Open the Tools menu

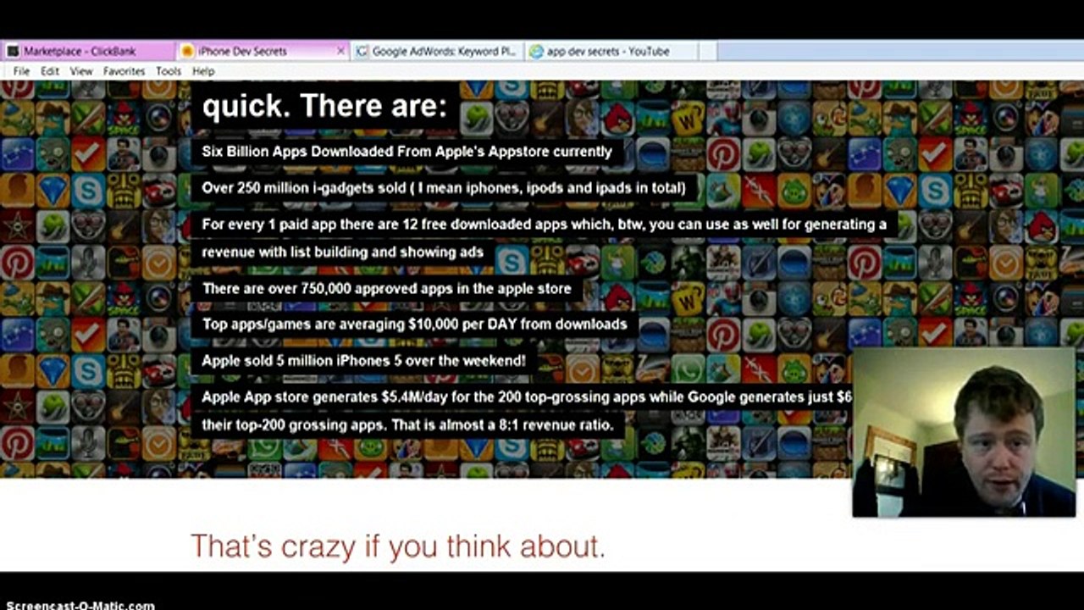[169, 71]
